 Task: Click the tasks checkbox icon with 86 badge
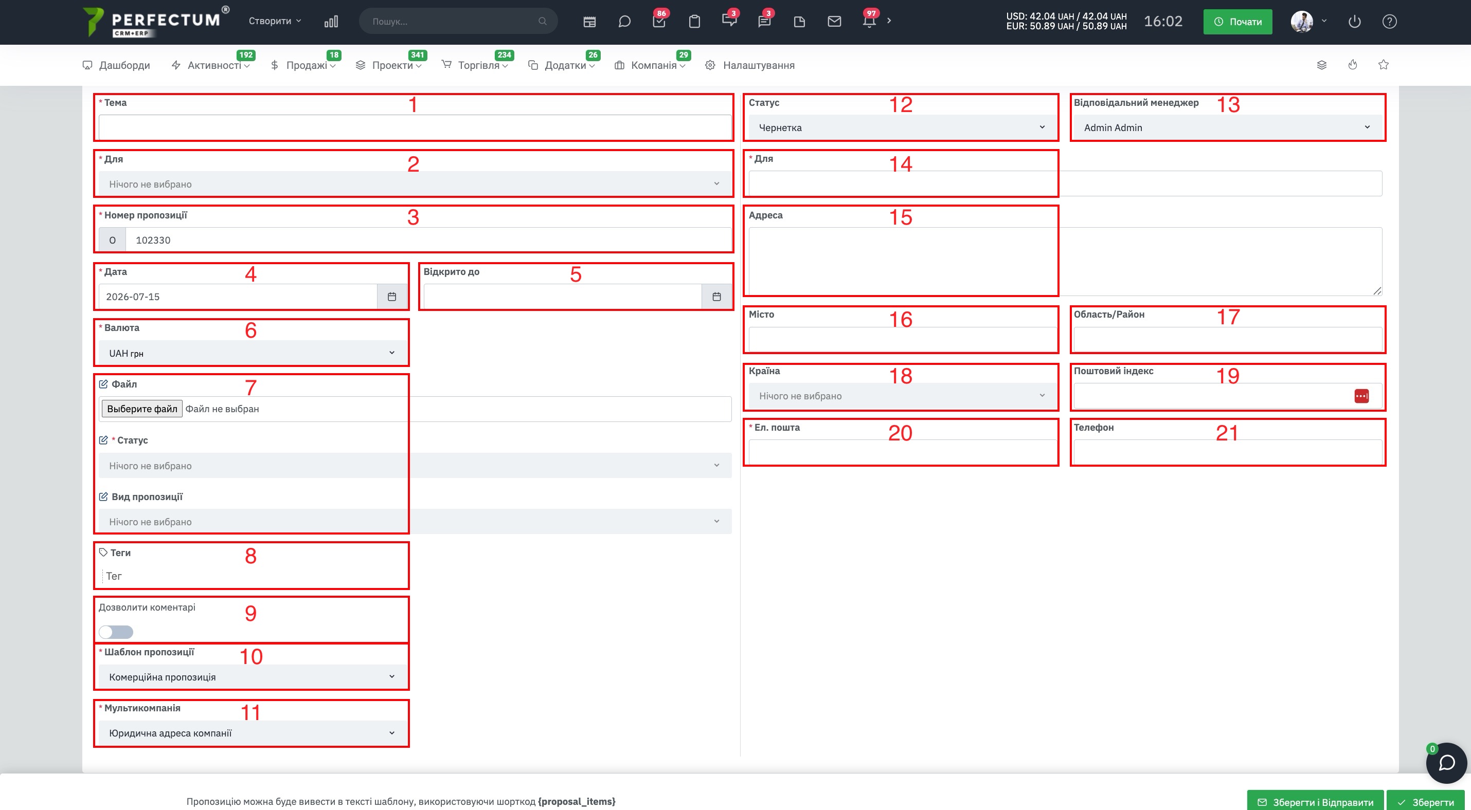(x=659, y=22)
